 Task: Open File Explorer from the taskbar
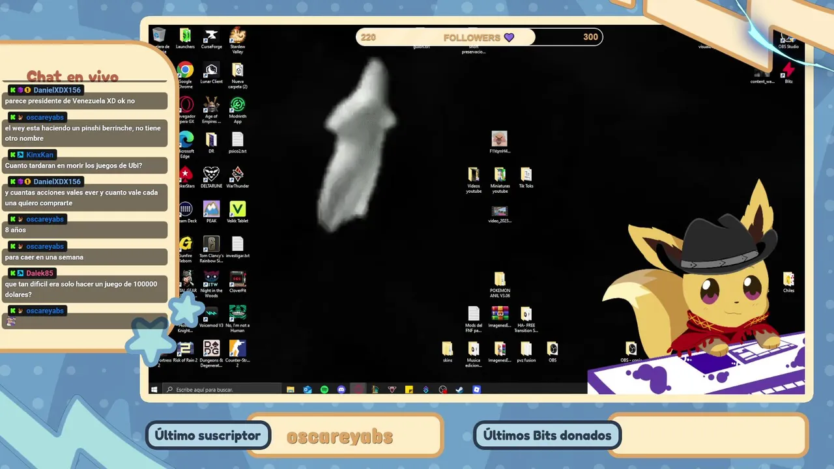[291, 390]
